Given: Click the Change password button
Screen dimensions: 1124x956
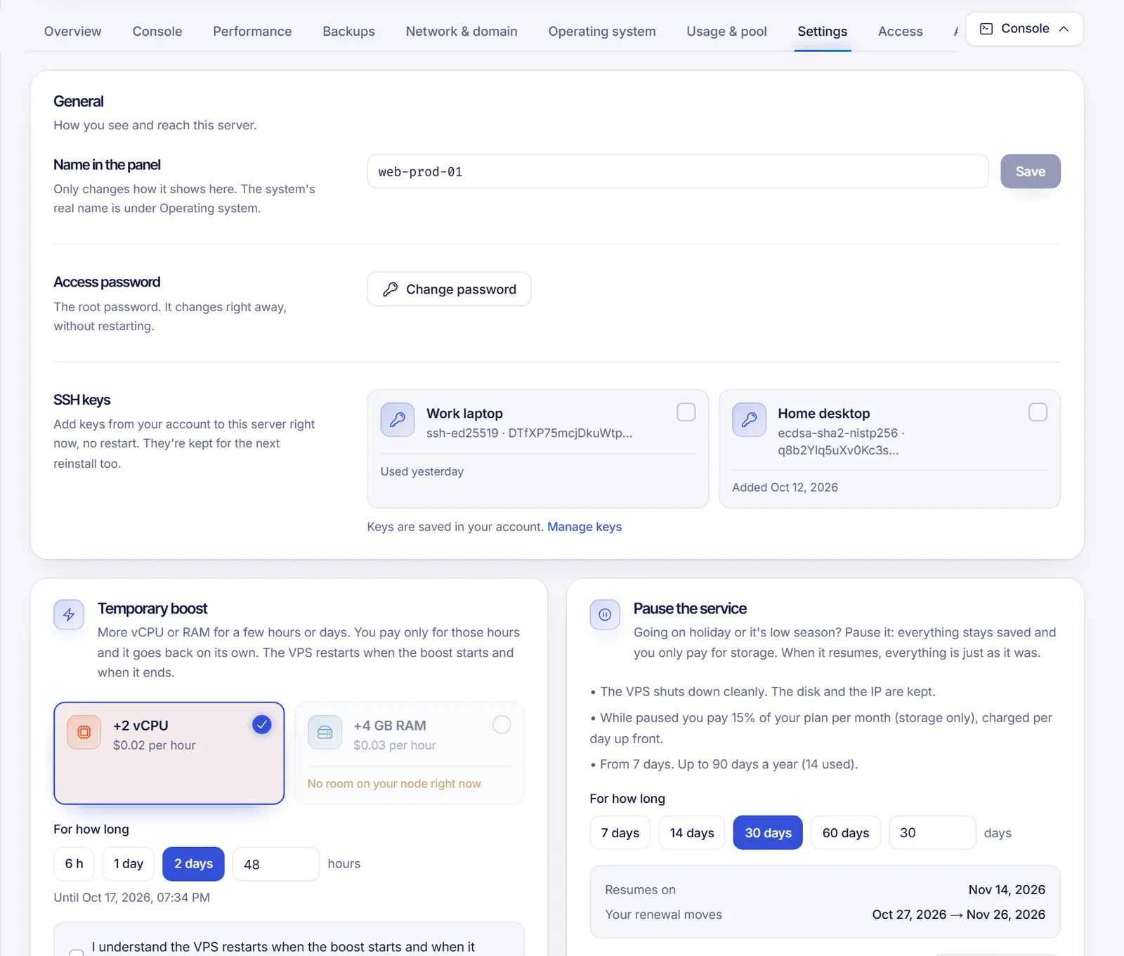Looking at the screenshot, I should (449, 289).
